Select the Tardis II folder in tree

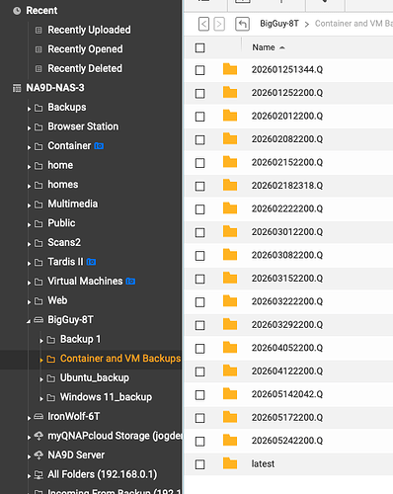65,262
